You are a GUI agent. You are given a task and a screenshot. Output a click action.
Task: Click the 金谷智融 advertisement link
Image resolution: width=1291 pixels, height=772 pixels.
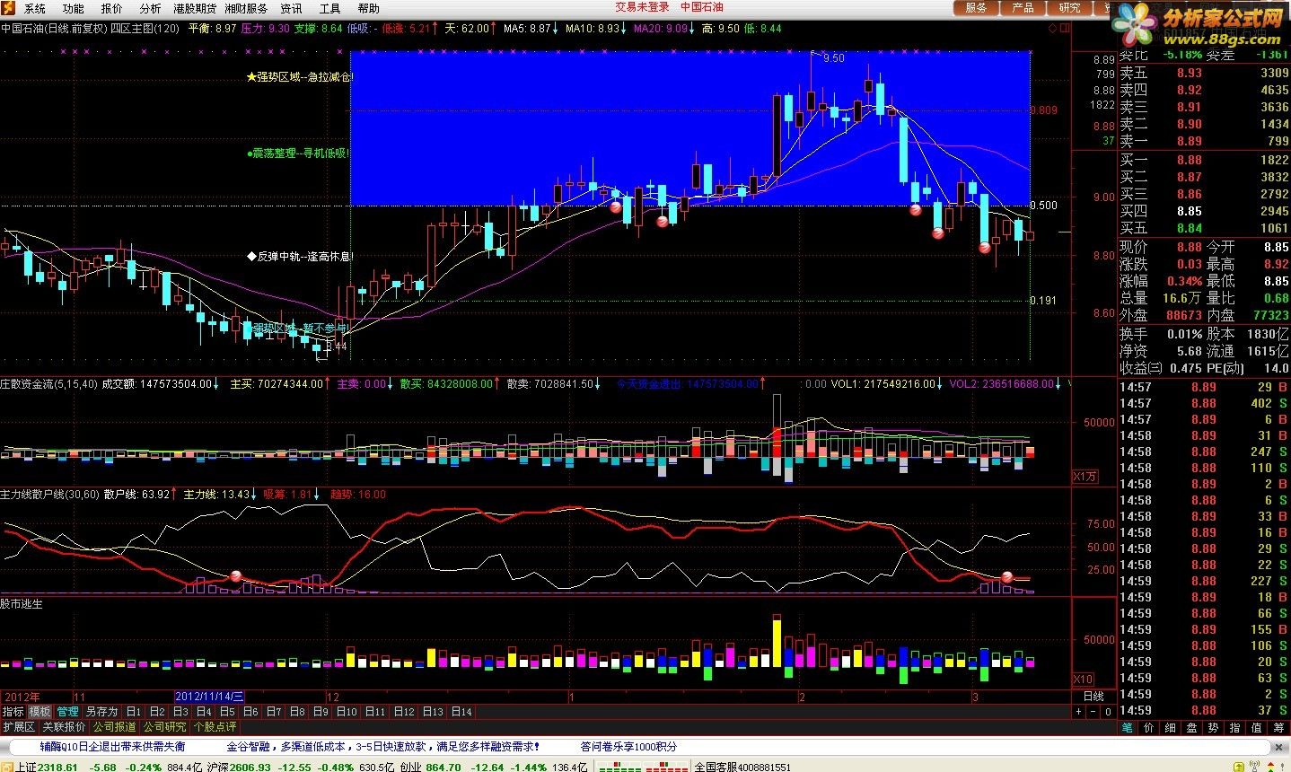pyautogui.click(x=382, y=746)
